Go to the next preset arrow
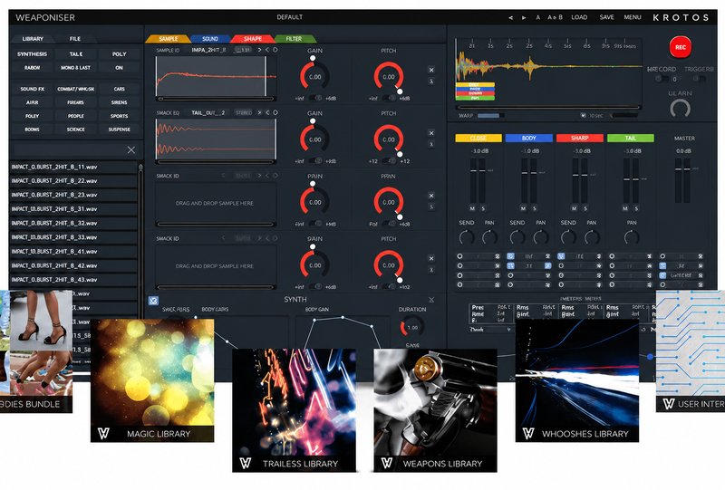Image resolution: width=725 pixels, height=490 pixels. [524, 17]
